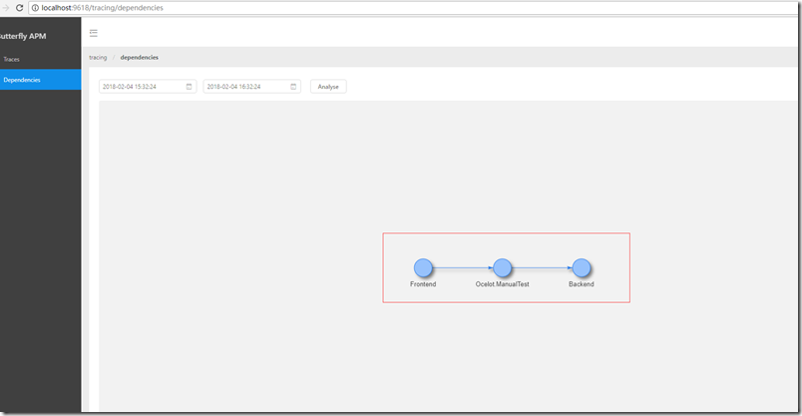The height and width of the screenshot is (416, 802).
Task: Toggle the sidebar collapse hamburger icon
Action: [x=94, y=33]
